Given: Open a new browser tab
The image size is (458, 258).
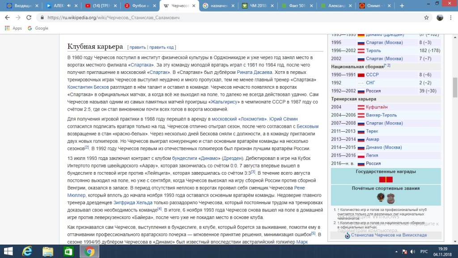Looking at the screenshot, I should click(x=402, y=5).
